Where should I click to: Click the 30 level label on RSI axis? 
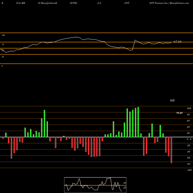click(3, 57)
